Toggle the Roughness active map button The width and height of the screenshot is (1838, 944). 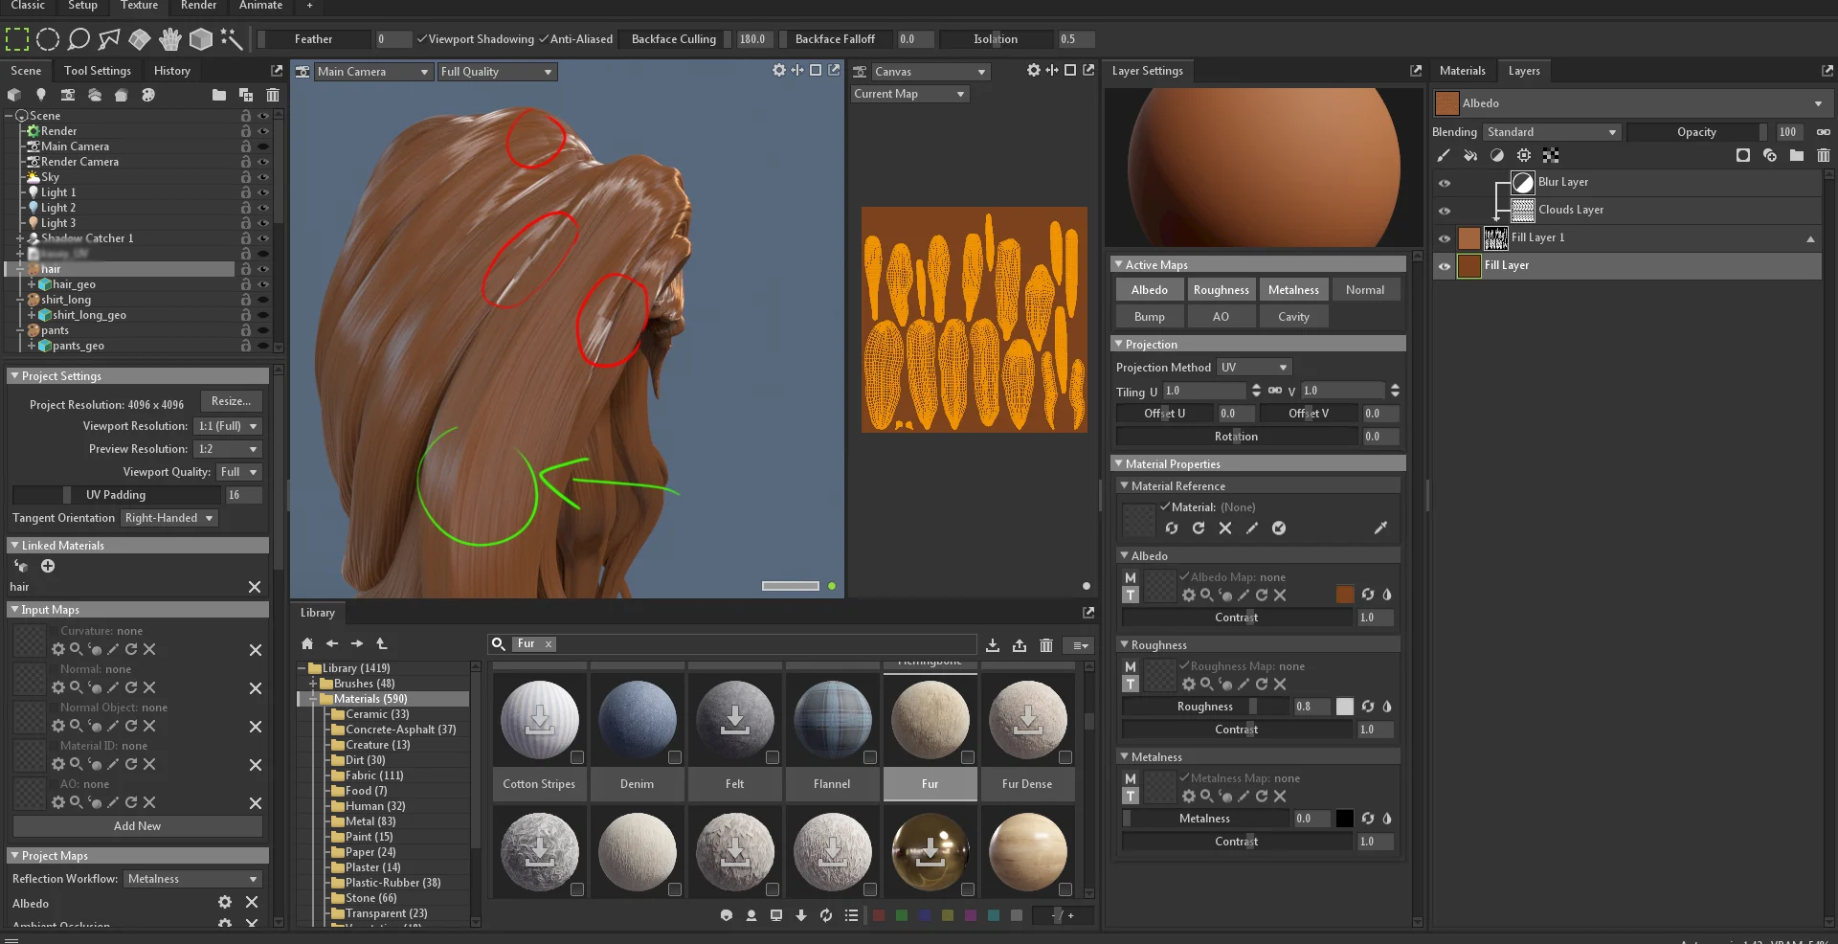[1221, 290]
